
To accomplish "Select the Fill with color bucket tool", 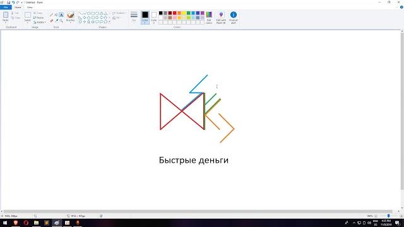I will coord(56,15).
